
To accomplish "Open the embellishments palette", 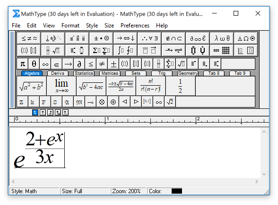I will pos(78,38).
